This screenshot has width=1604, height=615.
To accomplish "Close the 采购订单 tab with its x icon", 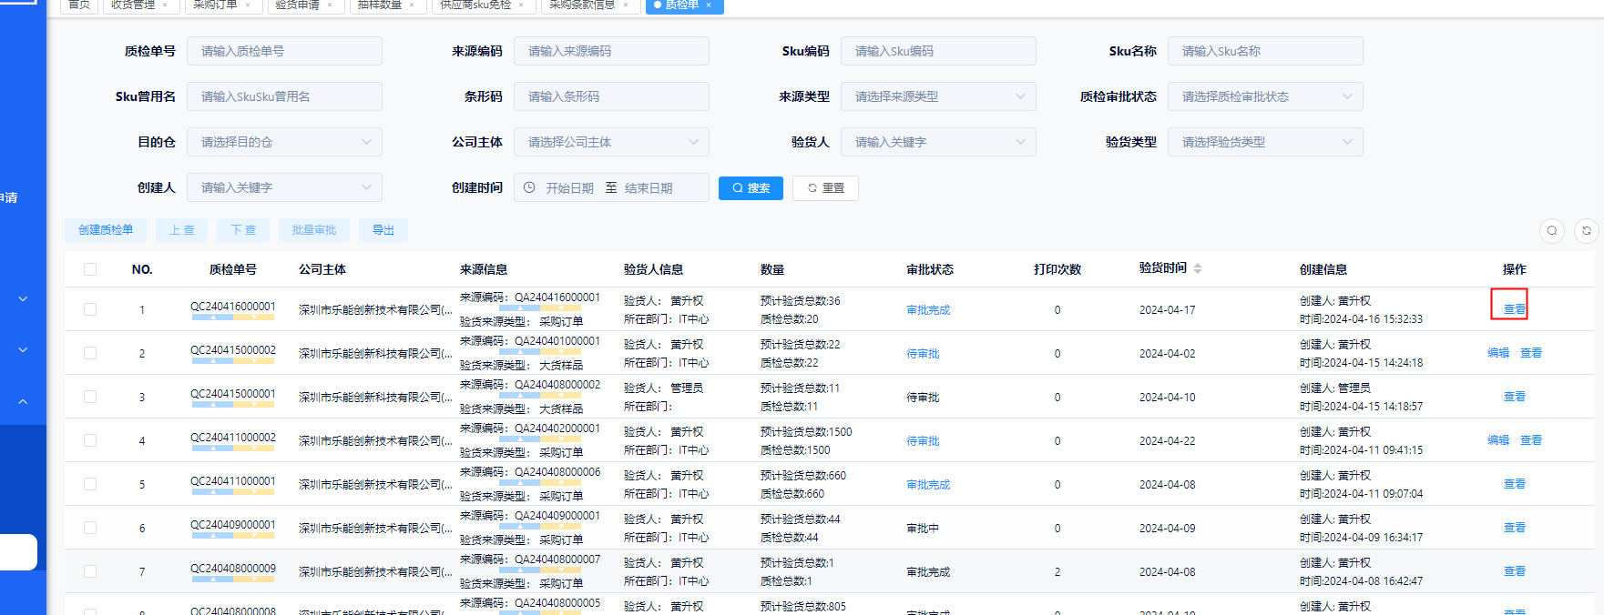I will point(247,5).
